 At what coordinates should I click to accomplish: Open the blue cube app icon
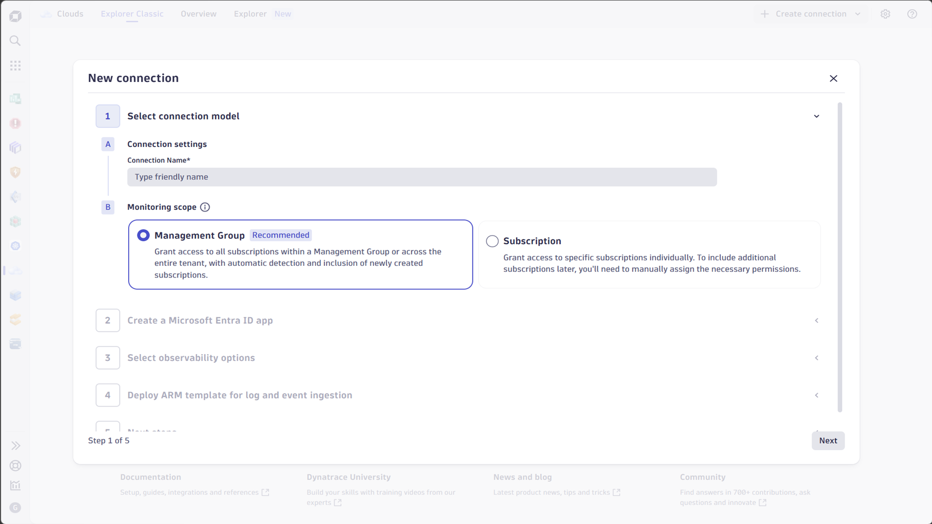click(16, 295)
